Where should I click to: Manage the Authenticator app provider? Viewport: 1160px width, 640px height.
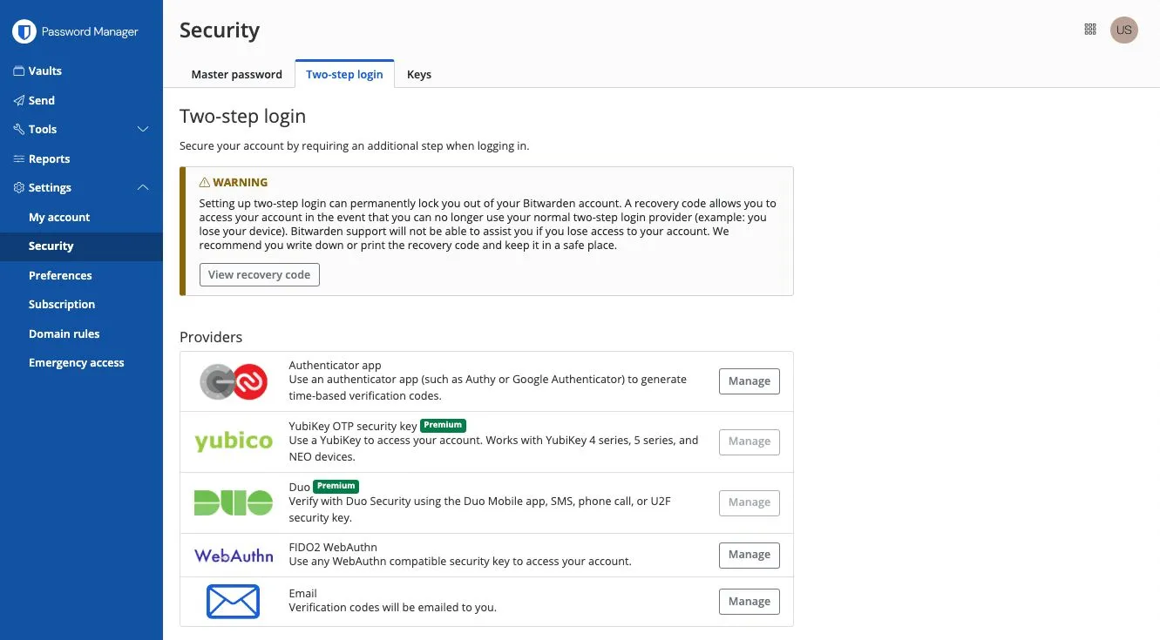[749, 381]
